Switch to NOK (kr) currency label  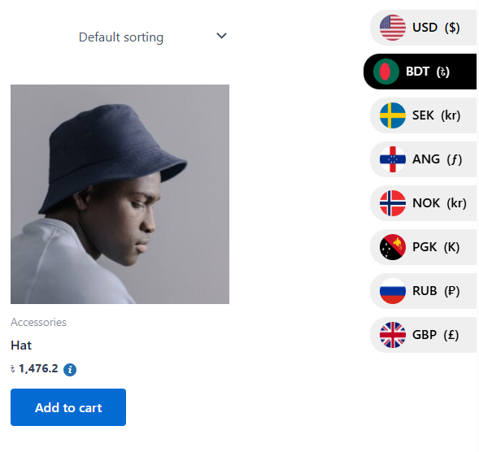pyautogui.click(x=439, y=203)
